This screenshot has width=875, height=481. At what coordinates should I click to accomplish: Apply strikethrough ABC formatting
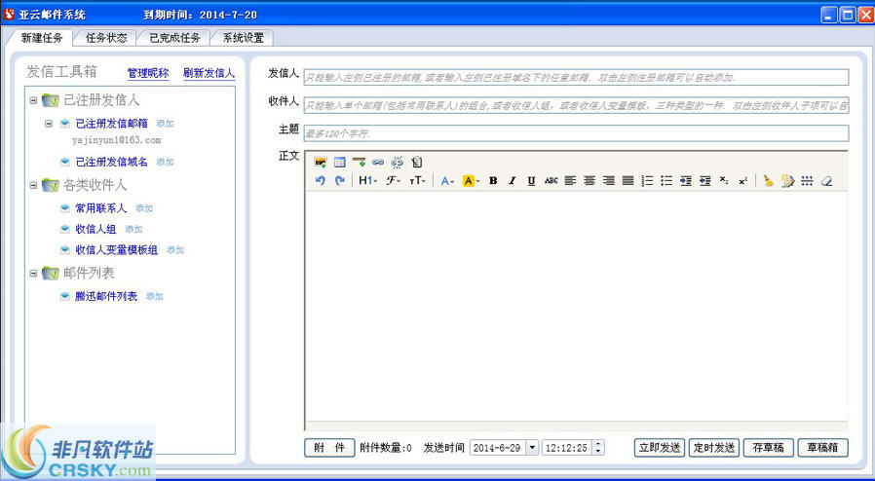[551, 180]
